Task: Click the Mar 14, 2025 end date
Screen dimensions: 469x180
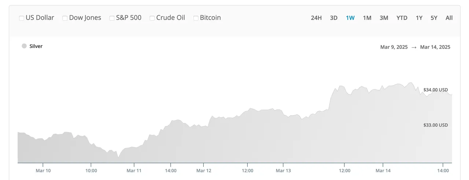Action: pyautogui.click(x=435, y=47)
